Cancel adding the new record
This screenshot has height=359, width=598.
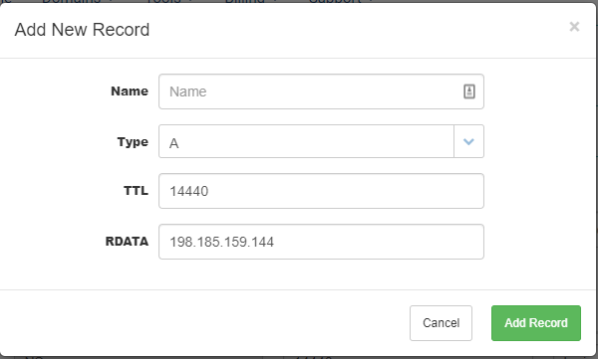click(441, 323)
